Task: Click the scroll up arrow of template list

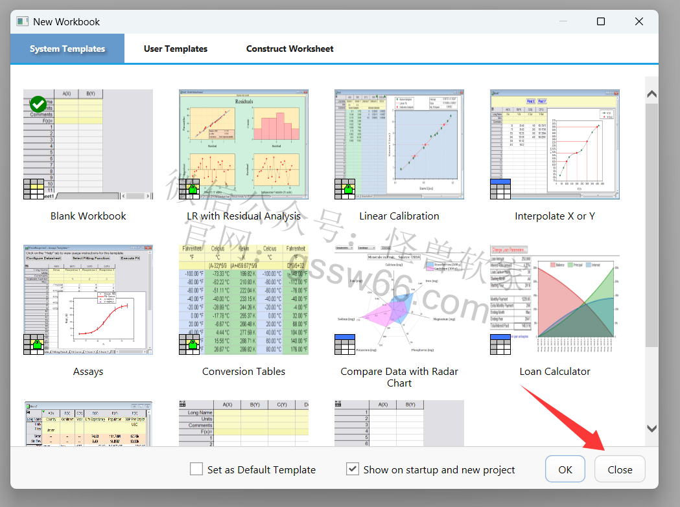Action: tap(651, 94)
